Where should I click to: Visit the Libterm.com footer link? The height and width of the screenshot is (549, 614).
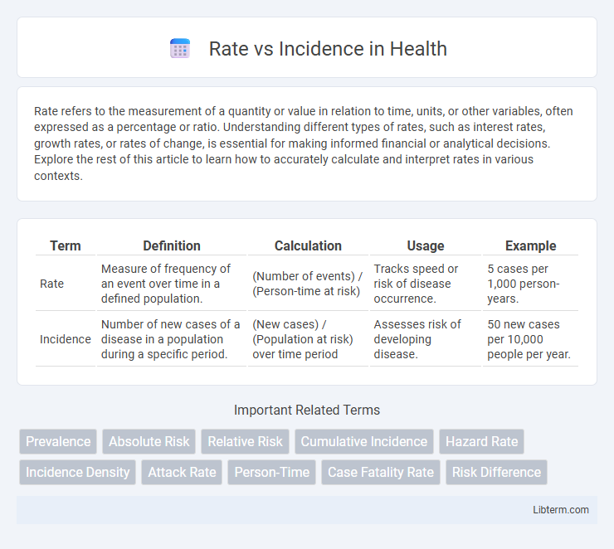coord(561,509)
